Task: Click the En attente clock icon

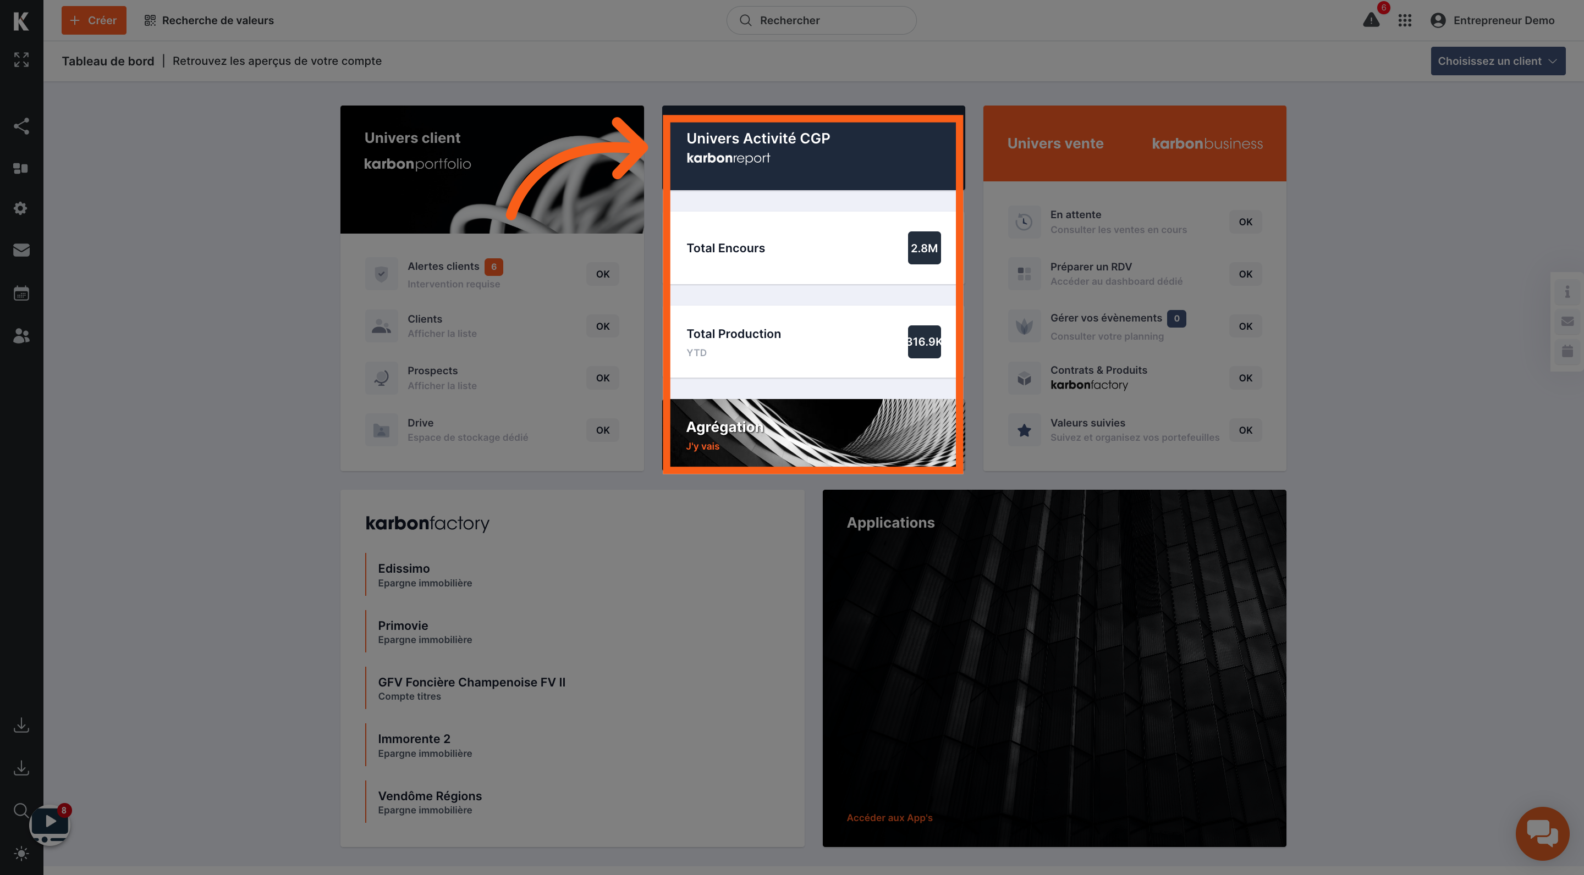Action: point(1024,222)
